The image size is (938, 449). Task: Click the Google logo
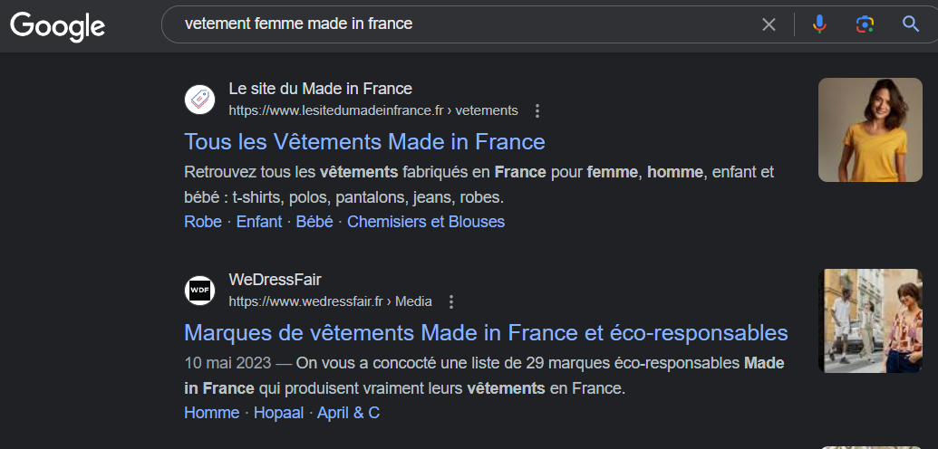(57, 26)
